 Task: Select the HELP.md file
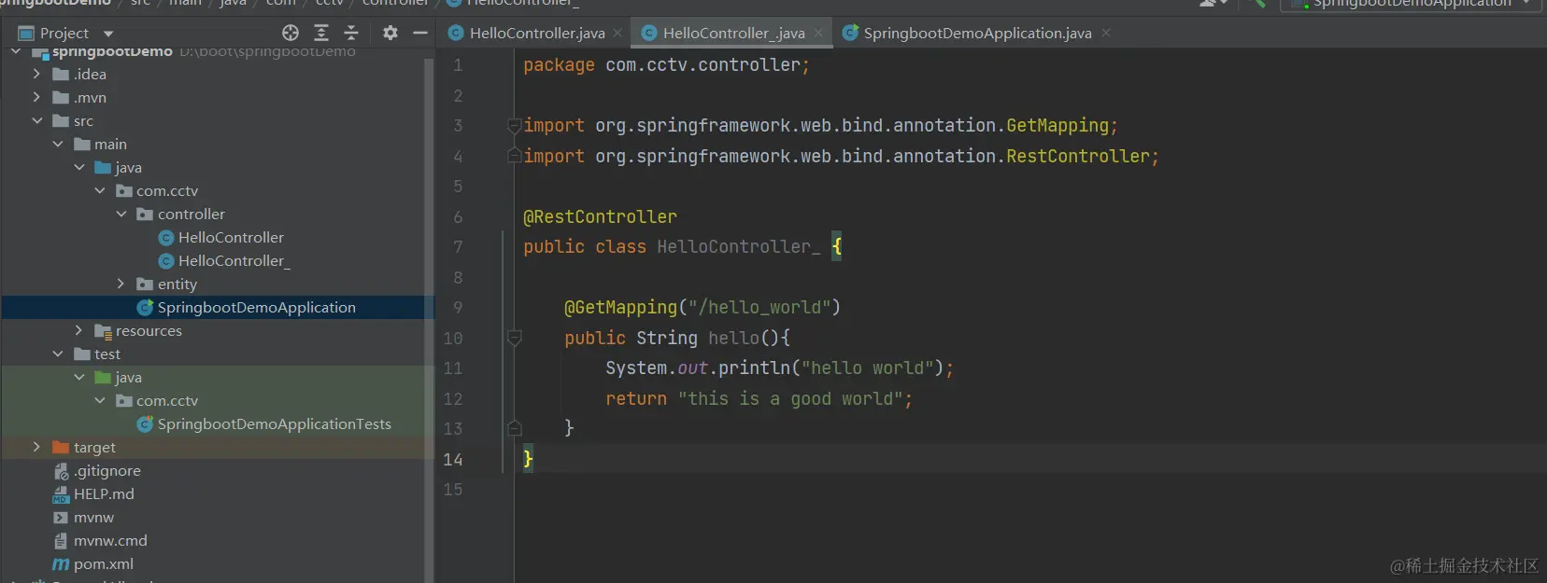(x=93, y=493)
